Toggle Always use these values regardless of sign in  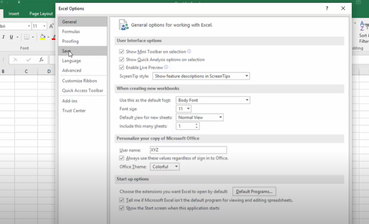[122, 158]
